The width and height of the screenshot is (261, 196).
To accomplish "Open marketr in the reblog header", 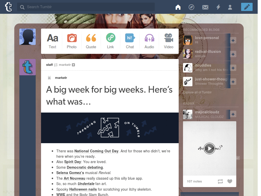I will 65,65.
